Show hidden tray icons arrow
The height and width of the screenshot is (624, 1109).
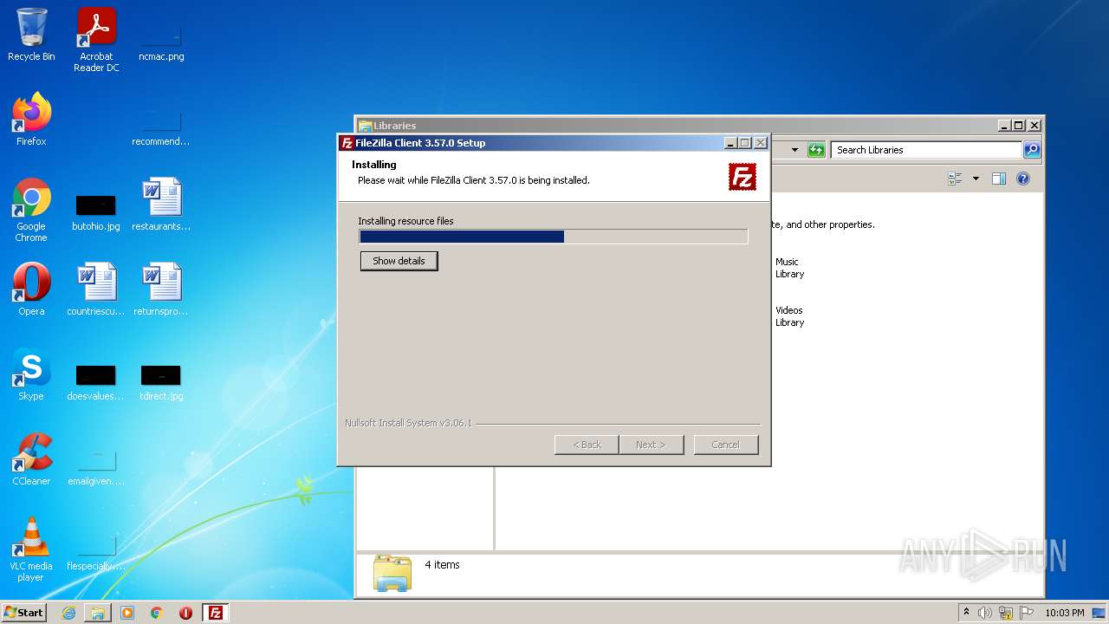pyautogui.click(x=966, y=613)
